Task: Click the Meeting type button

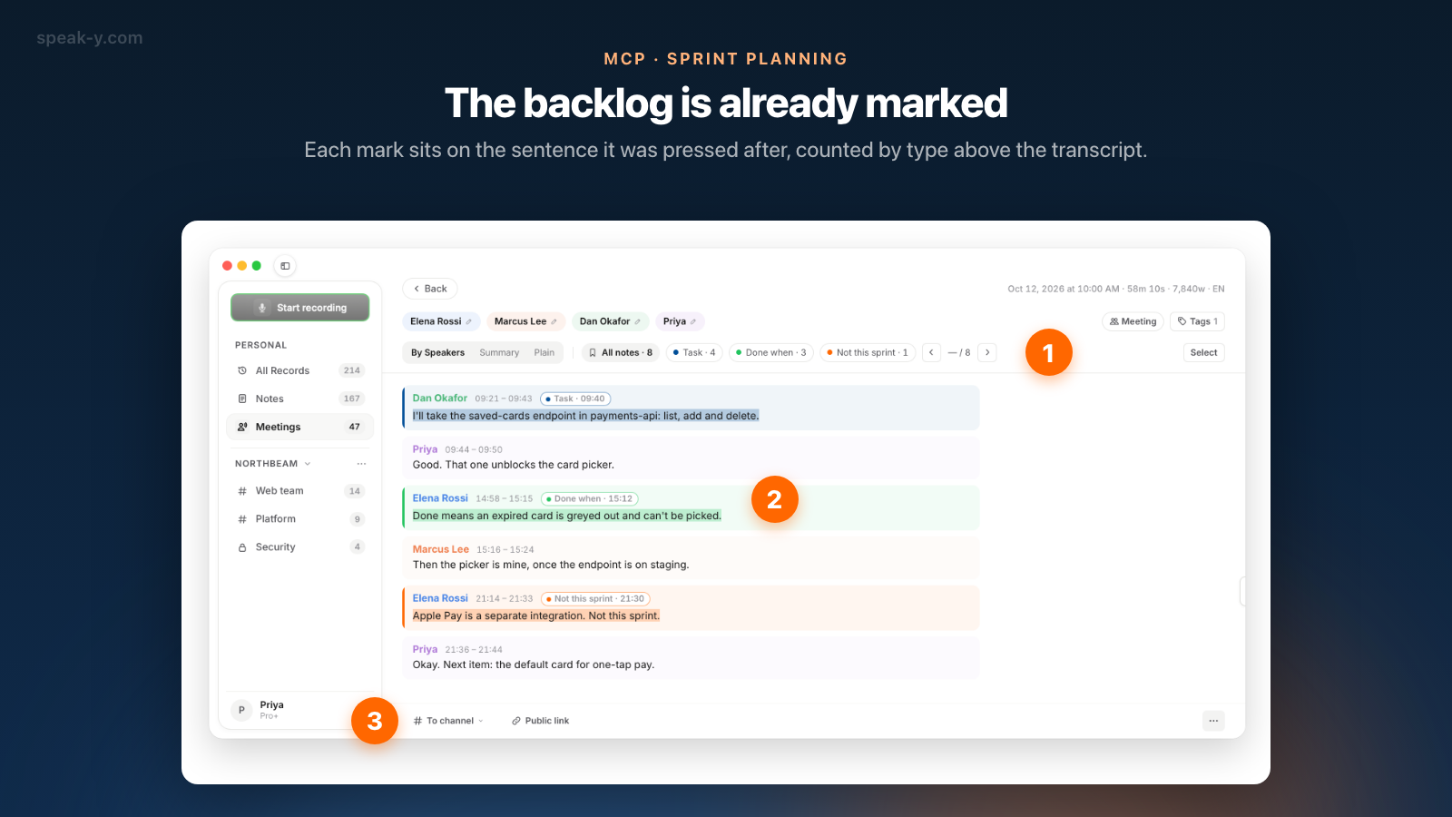Action: point(1133,321)
